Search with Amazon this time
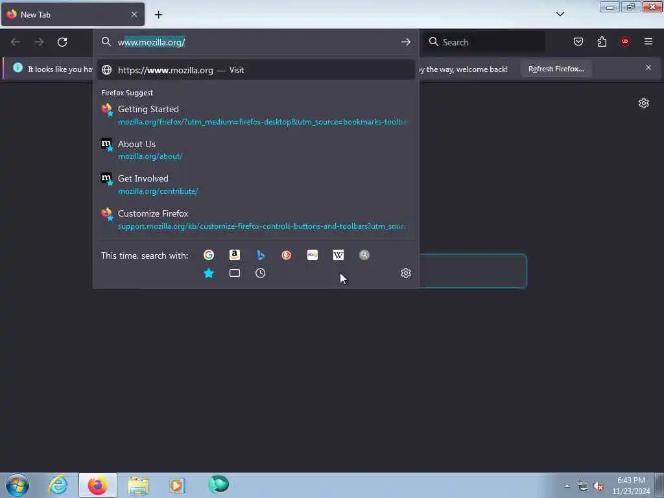The image size is (664, 498). click(235, 255)
